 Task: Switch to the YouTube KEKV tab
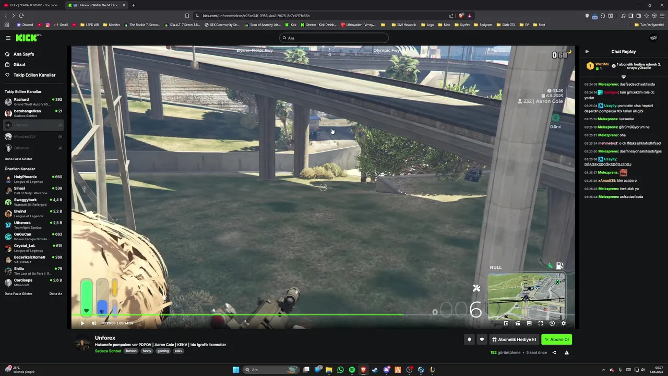click(x=31, y=5)
